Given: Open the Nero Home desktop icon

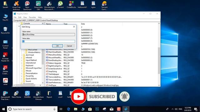Looking at the screenshot, I should click(x=16, y=95).
